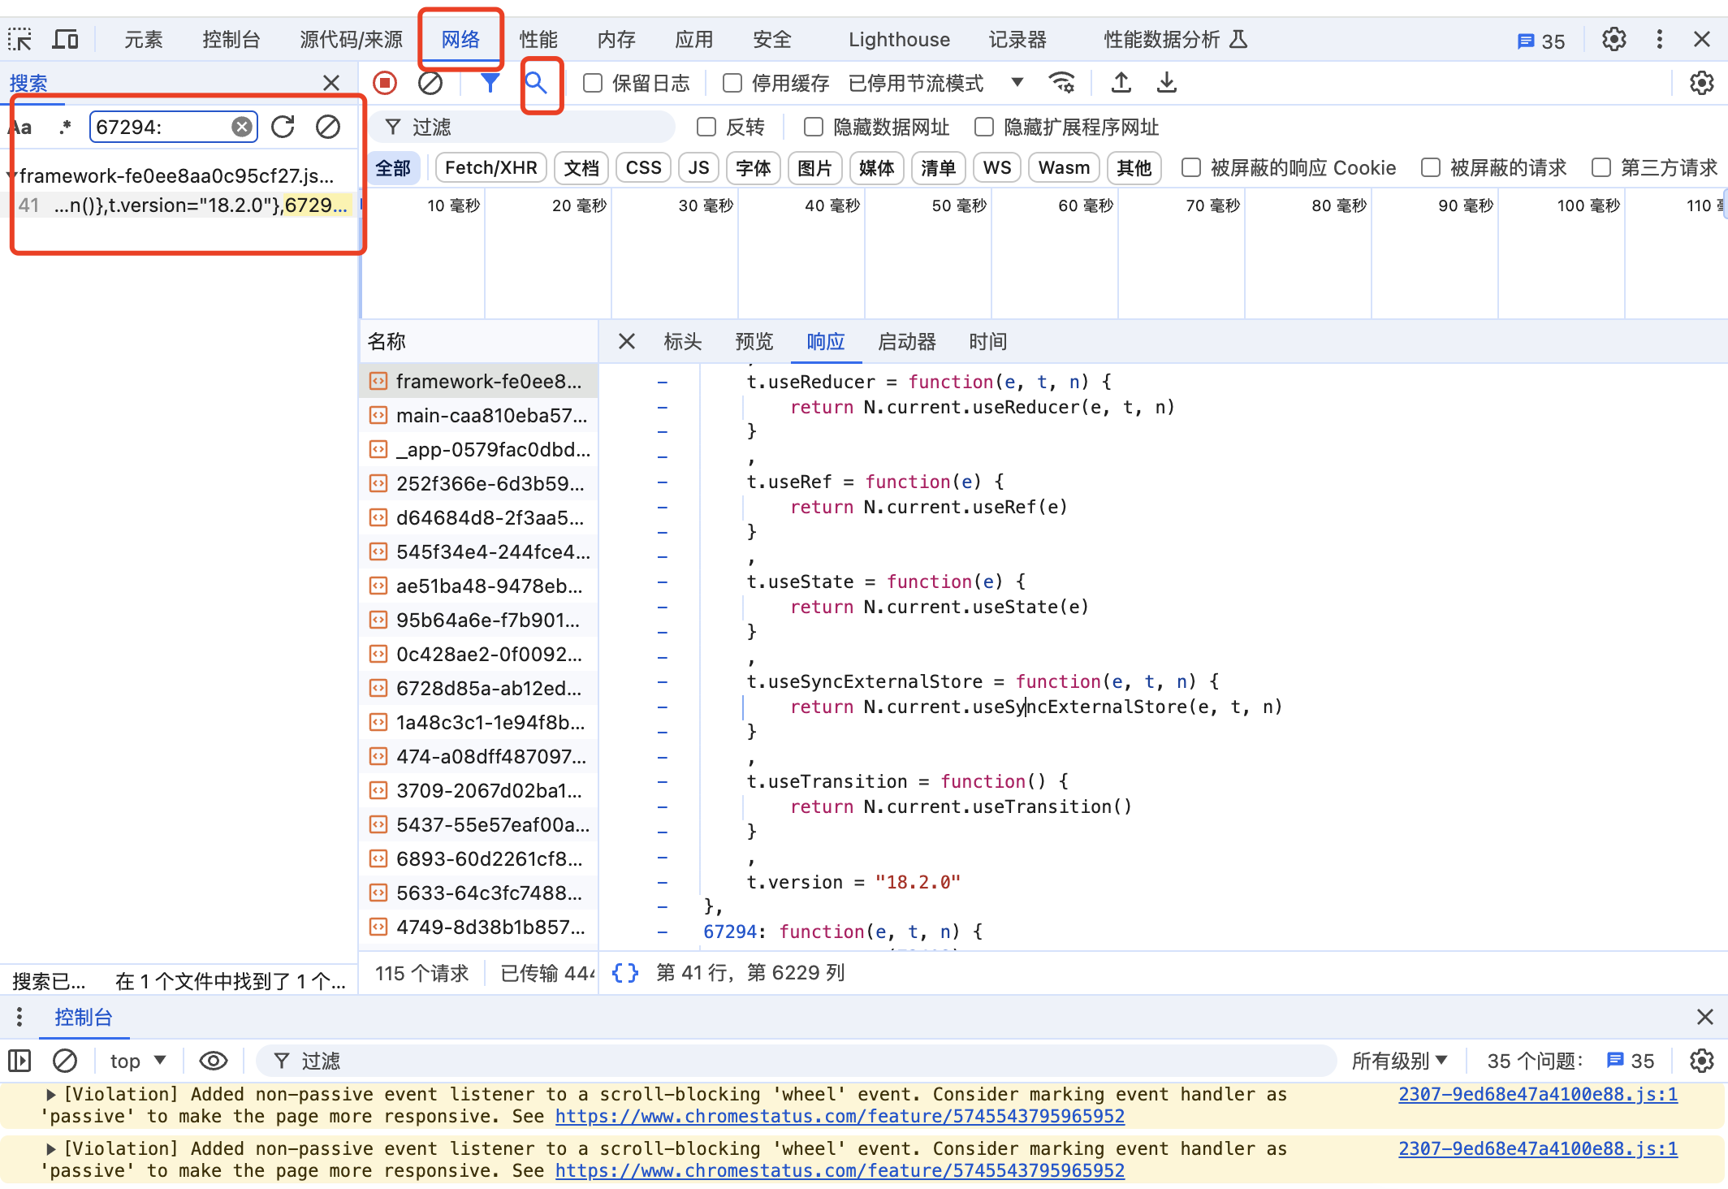Filter requests by Fetch/XHR
1728x1189 pixels.
(491, 167)
